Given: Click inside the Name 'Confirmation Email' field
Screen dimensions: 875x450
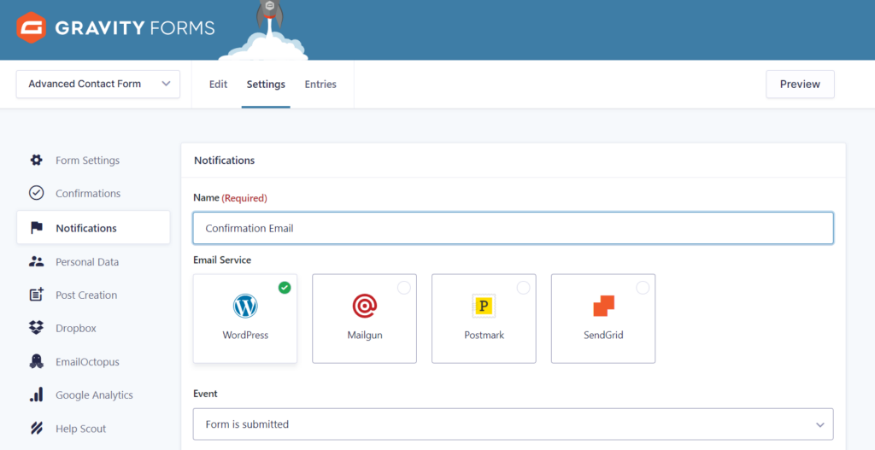Looking at the screenshot, I should coord(514,228).
